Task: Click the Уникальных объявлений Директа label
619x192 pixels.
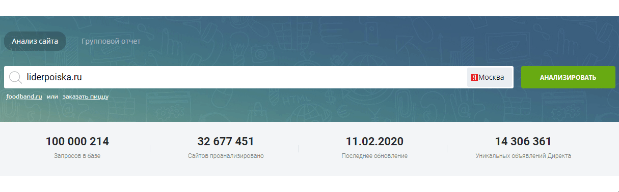Action: [x=523, y=156]
